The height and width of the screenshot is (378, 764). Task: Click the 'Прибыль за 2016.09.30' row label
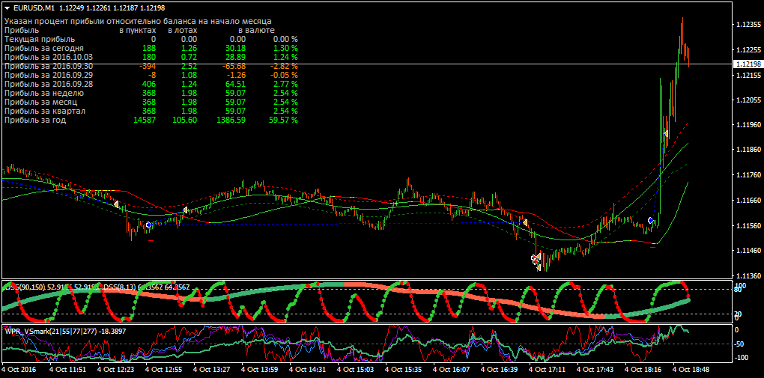point(49,66)
